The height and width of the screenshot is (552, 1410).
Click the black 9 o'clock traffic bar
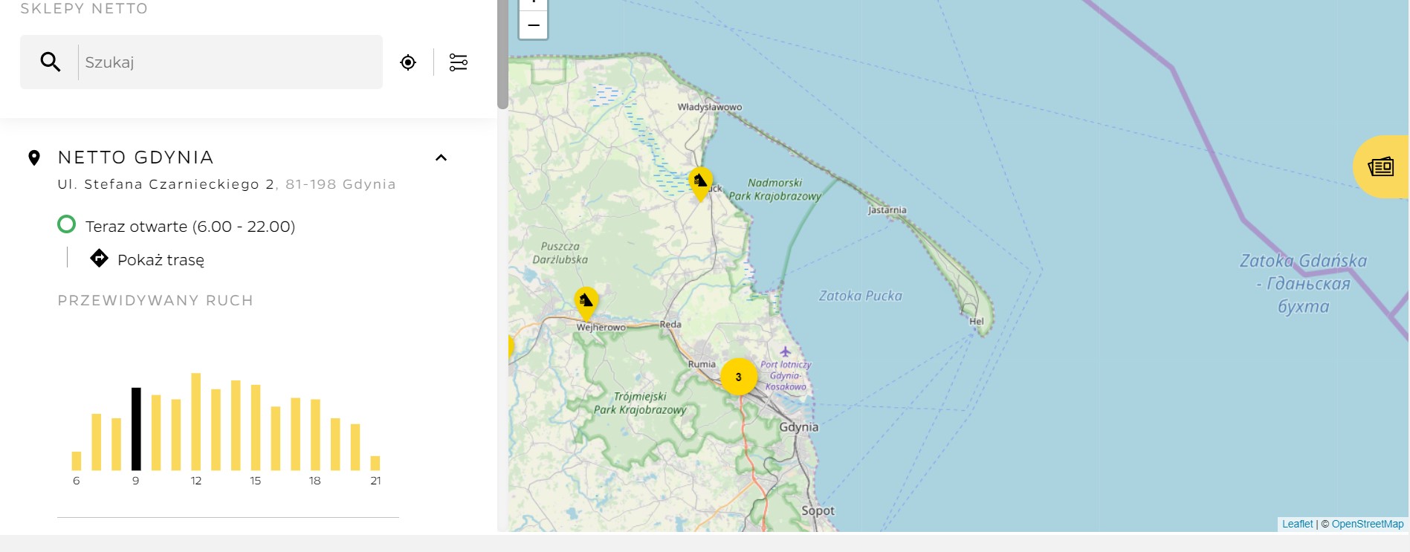[x=136, y=429]
